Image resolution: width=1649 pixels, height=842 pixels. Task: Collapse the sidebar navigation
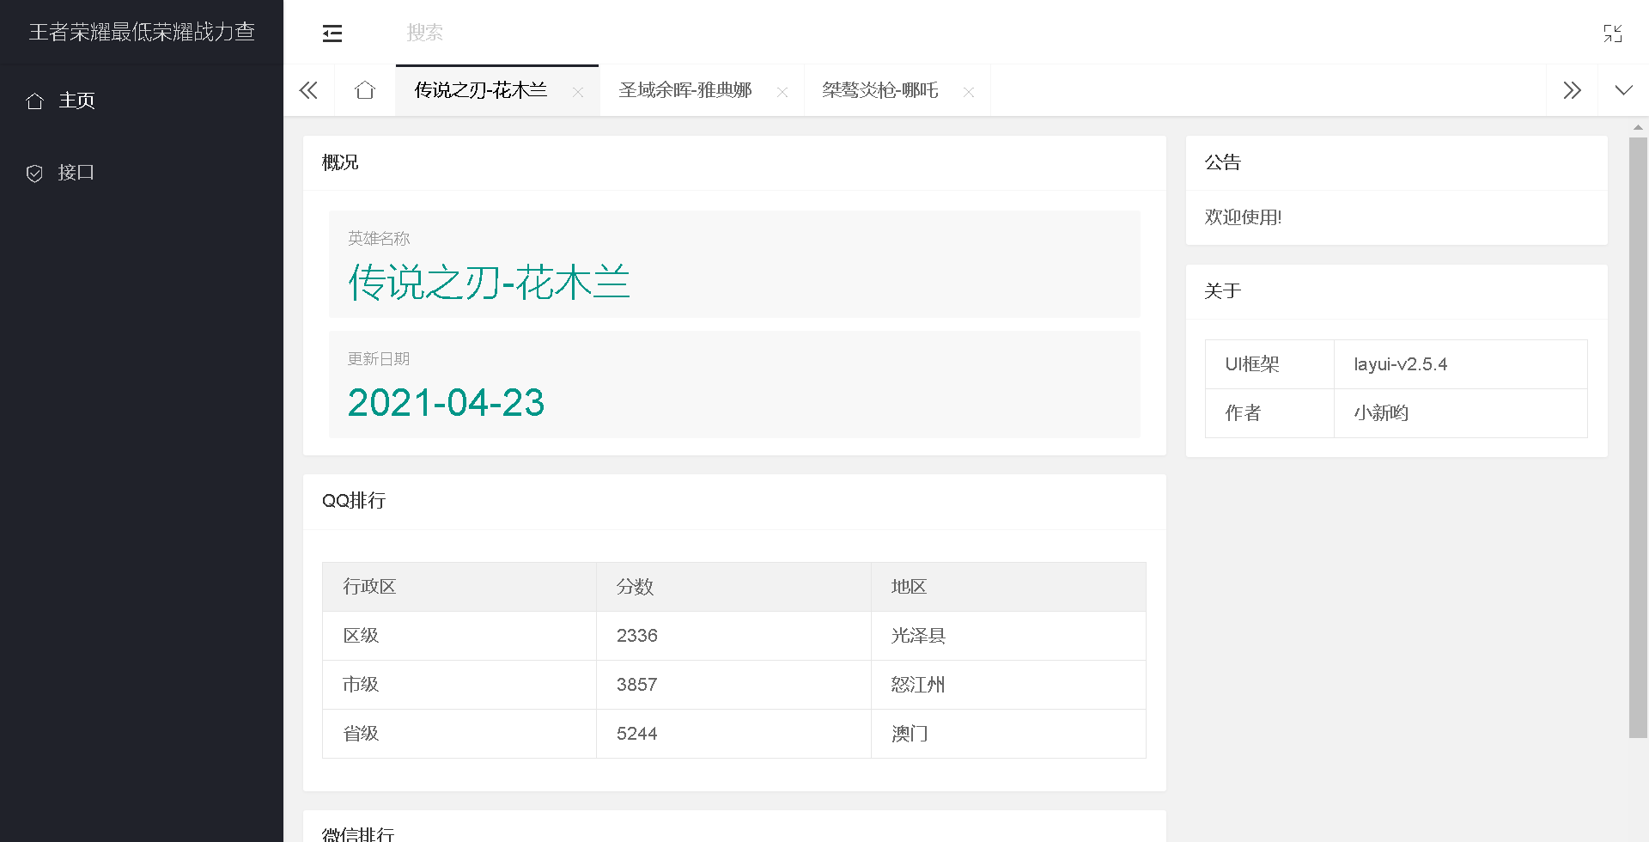coord(332,33)
